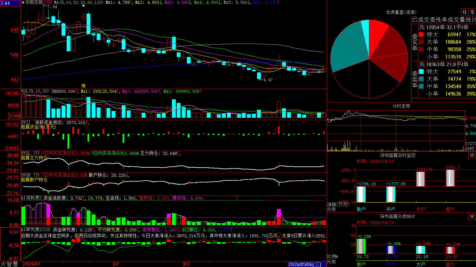Click the 02 month marker on time axis
Viewport: 476px width, 267px height.
116,264
